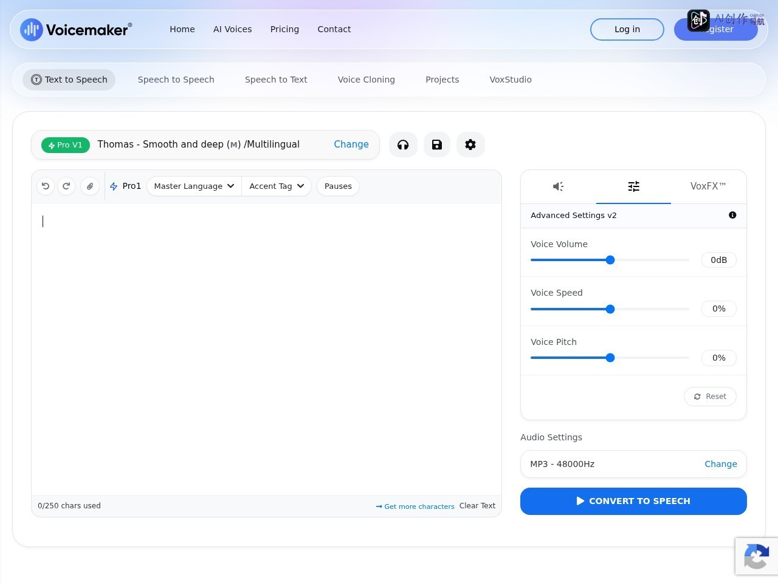
Task: Switch to the VoxFX tab
Action: pos(708,186)
